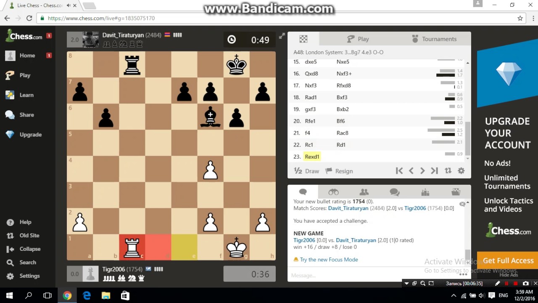538x303 pixels.
Task: Take Bandicam screenshot camera icon
Action: [x=525, y=284]
